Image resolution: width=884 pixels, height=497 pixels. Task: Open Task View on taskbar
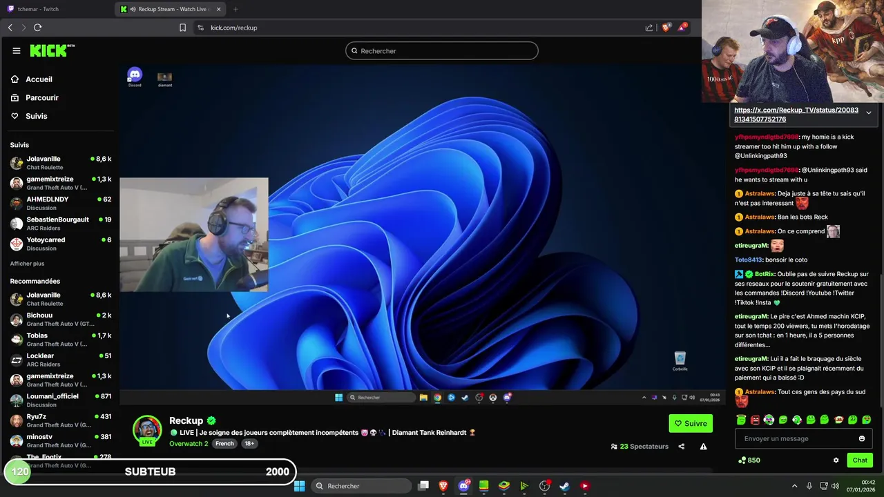pos(424,486)
